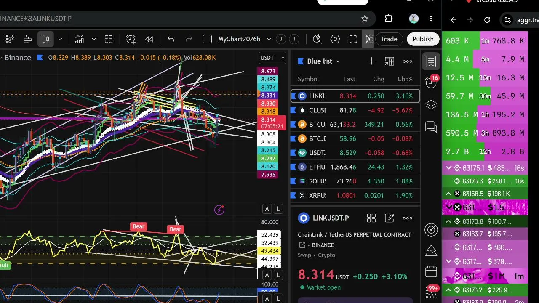Viewport: 539px width, 303px height.
Task: Toggle the flag on the LINKU watchlist row
Action: click(x=294, y=96)
